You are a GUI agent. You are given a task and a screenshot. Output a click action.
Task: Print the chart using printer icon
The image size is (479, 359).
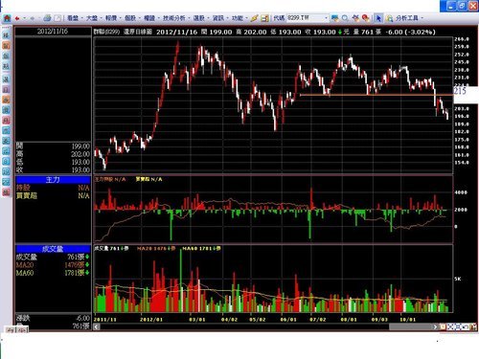47,18
